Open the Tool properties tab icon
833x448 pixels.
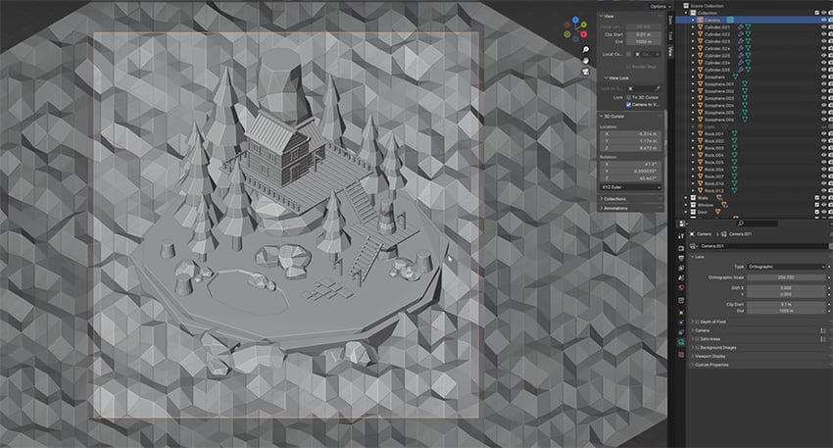[x=681, y=236]
